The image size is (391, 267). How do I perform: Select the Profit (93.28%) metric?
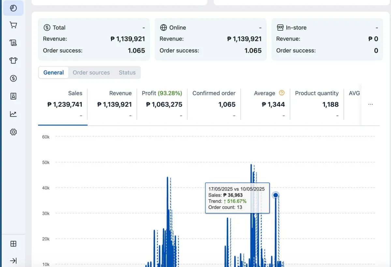click(x=162, y=104)
